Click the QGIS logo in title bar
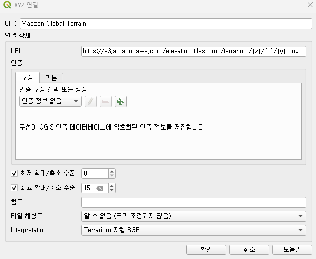 7,5
